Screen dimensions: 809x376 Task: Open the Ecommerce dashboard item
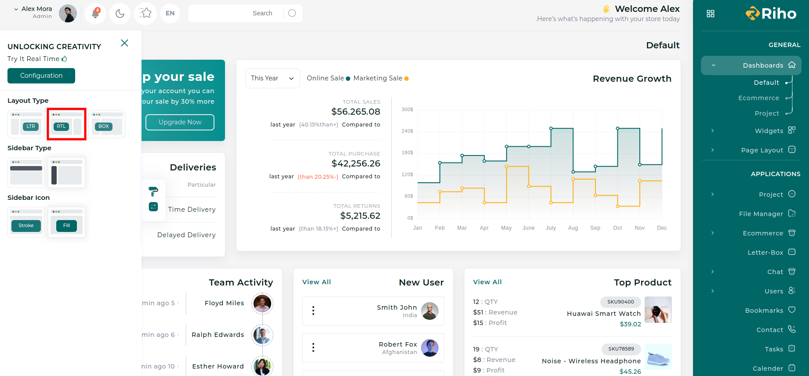pyautogui.click(x=758, y=98)
